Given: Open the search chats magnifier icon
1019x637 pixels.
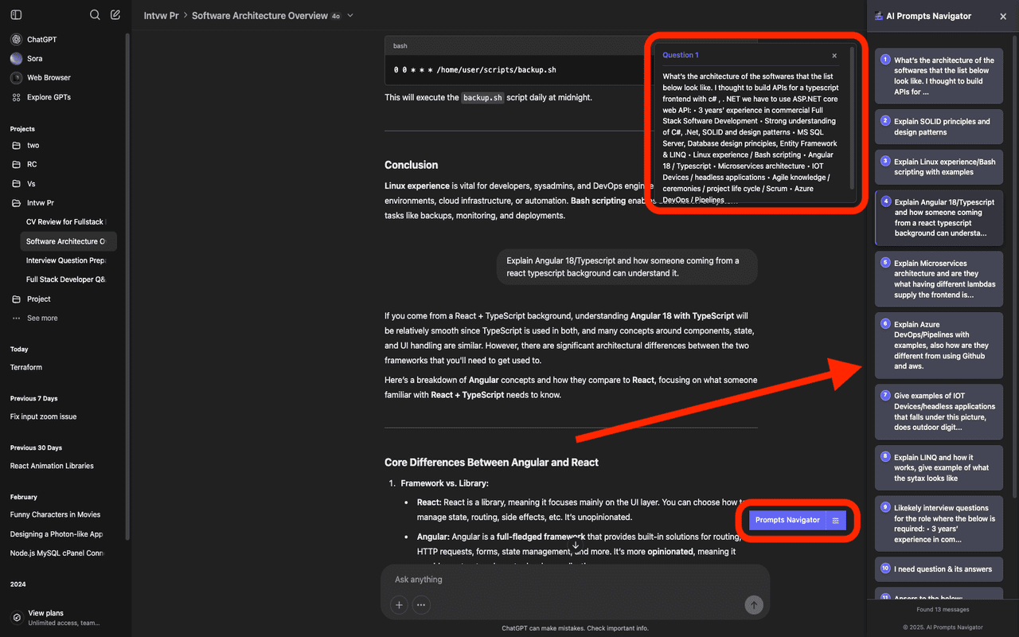Looking at the screenshot, I should pyautogui.click(x=95, y=15).
